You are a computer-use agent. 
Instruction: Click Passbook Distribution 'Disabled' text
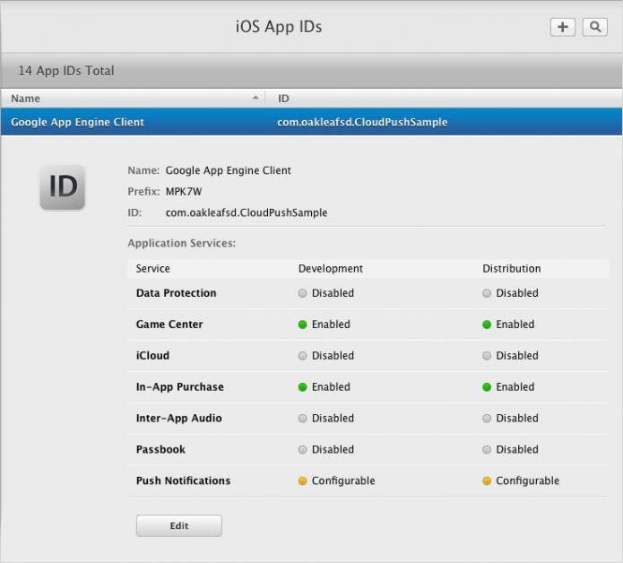click(517, 450)
